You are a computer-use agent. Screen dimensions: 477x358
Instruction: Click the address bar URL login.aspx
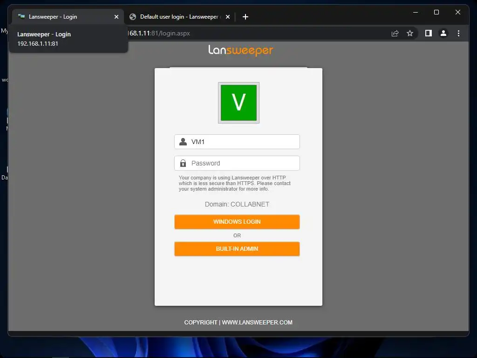159,33
